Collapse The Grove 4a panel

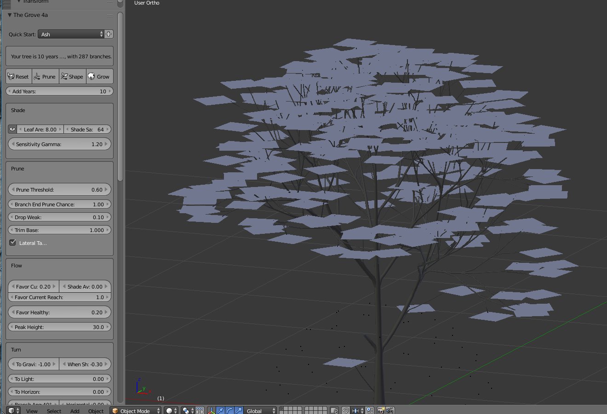point(10,15)
